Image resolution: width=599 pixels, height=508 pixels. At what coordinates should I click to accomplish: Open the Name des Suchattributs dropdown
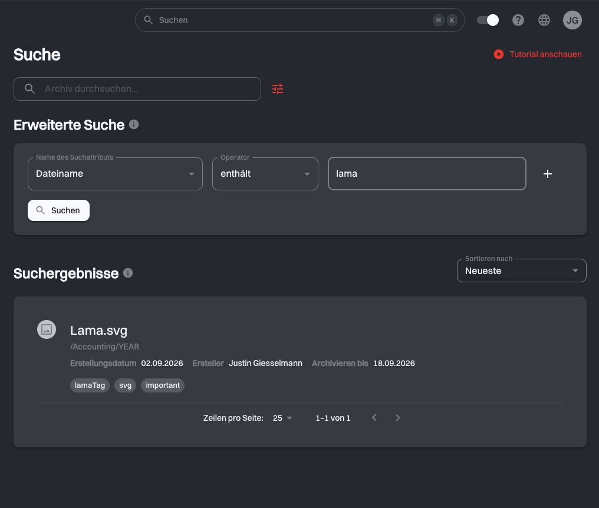point(115,174)
